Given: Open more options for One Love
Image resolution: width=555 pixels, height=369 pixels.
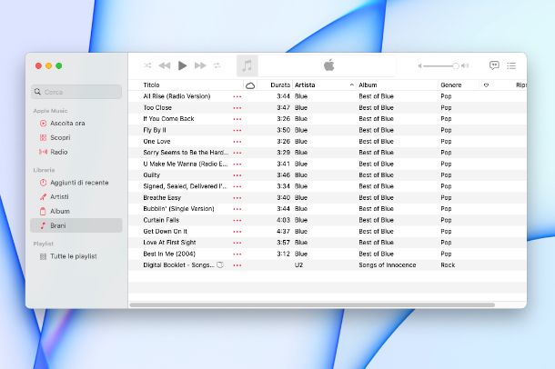Looking at the screenshot, I should click(x=237, y=142).
